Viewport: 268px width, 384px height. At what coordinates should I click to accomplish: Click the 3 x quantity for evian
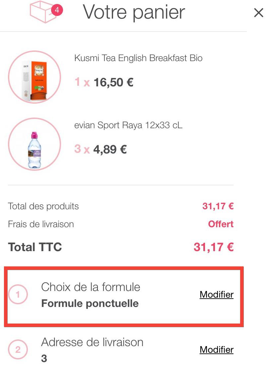(x=82, y=149)
